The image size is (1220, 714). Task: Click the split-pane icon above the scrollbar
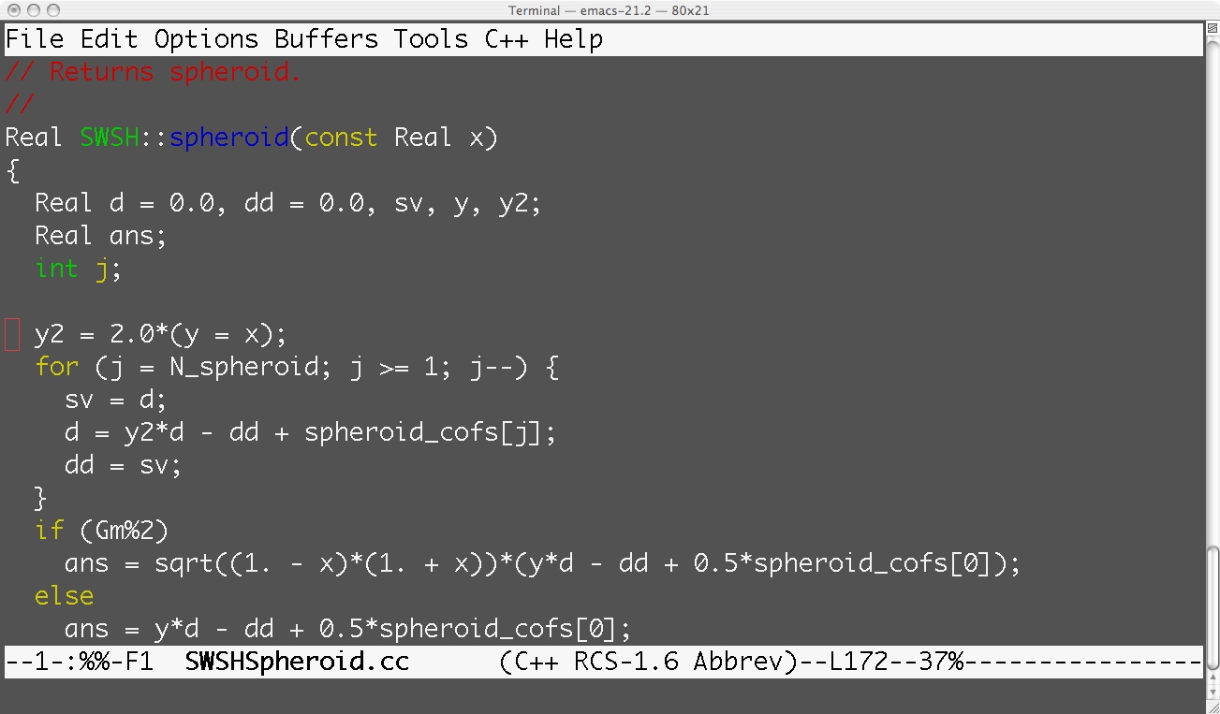1211,30
